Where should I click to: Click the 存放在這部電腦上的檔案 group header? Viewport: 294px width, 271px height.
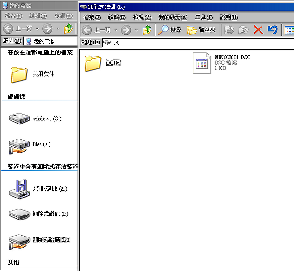click(40, 52)
